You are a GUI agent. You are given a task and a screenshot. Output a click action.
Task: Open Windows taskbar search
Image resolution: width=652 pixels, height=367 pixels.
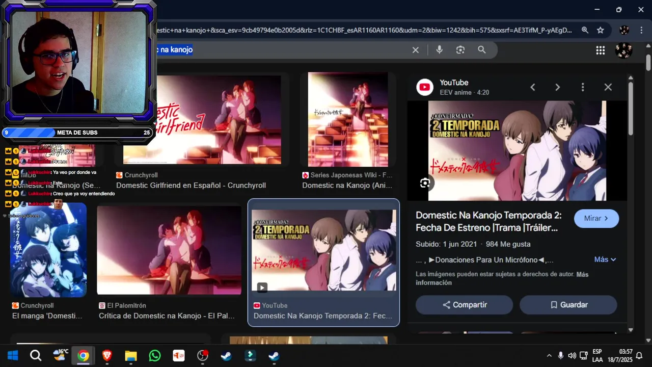36,355
